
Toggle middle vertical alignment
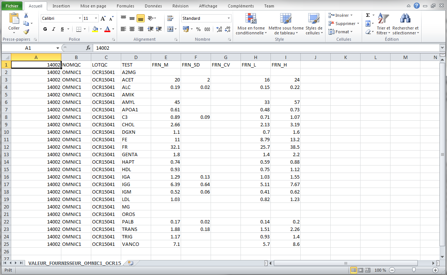point(132,18)
